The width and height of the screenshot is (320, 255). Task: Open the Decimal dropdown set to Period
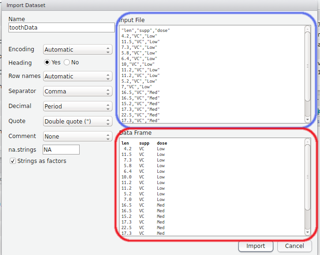pos(77,106)
